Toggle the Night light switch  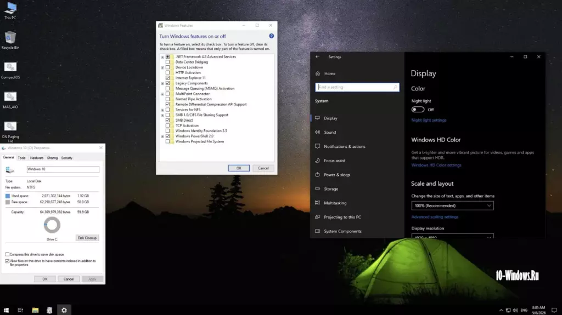418,110
